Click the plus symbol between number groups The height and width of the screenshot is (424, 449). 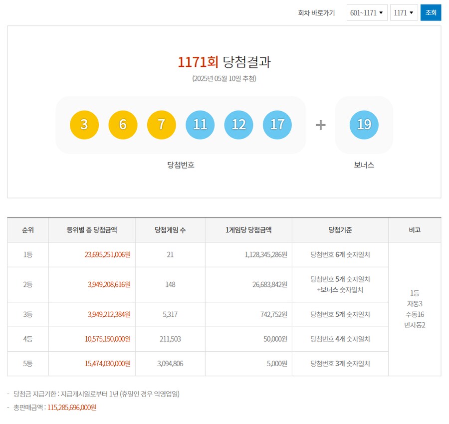[320, 125]
